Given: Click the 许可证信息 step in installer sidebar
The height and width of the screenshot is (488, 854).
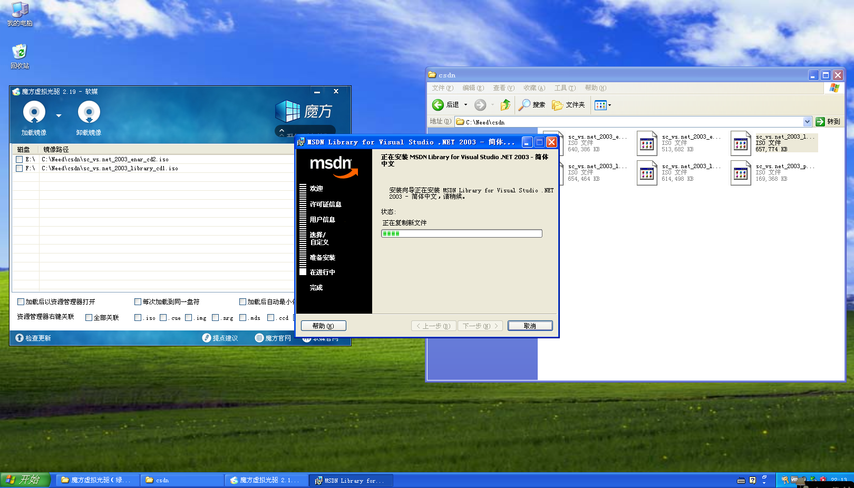Looking at the screenshot, I should pyautogui.click(x=325, y=204).
